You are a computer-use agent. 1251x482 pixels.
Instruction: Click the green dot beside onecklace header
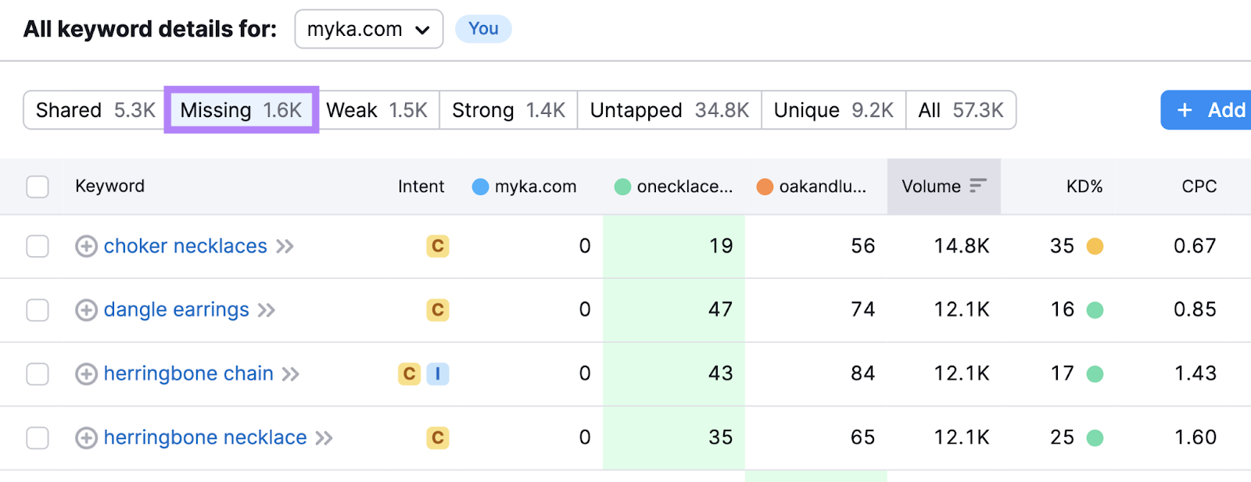coord(622,187)
